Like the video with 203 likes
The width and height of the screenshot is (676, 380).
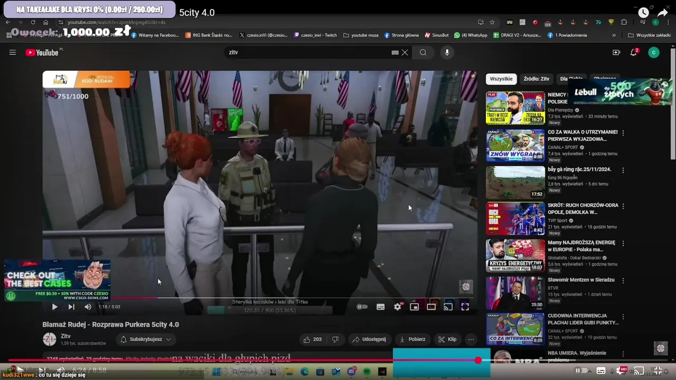pyautogui.click(x=312, y=339)
